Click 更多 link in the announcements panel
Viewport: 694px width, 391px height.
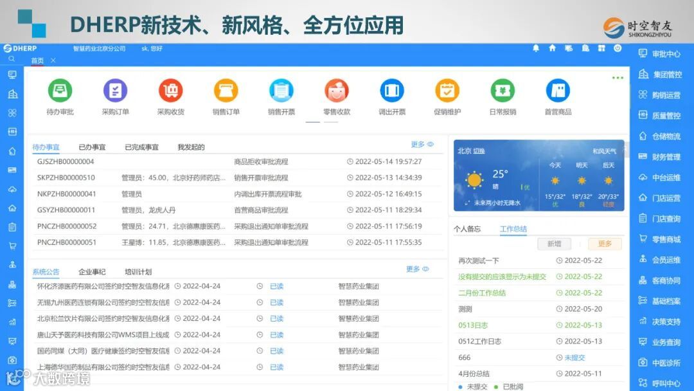coord(418,269)
